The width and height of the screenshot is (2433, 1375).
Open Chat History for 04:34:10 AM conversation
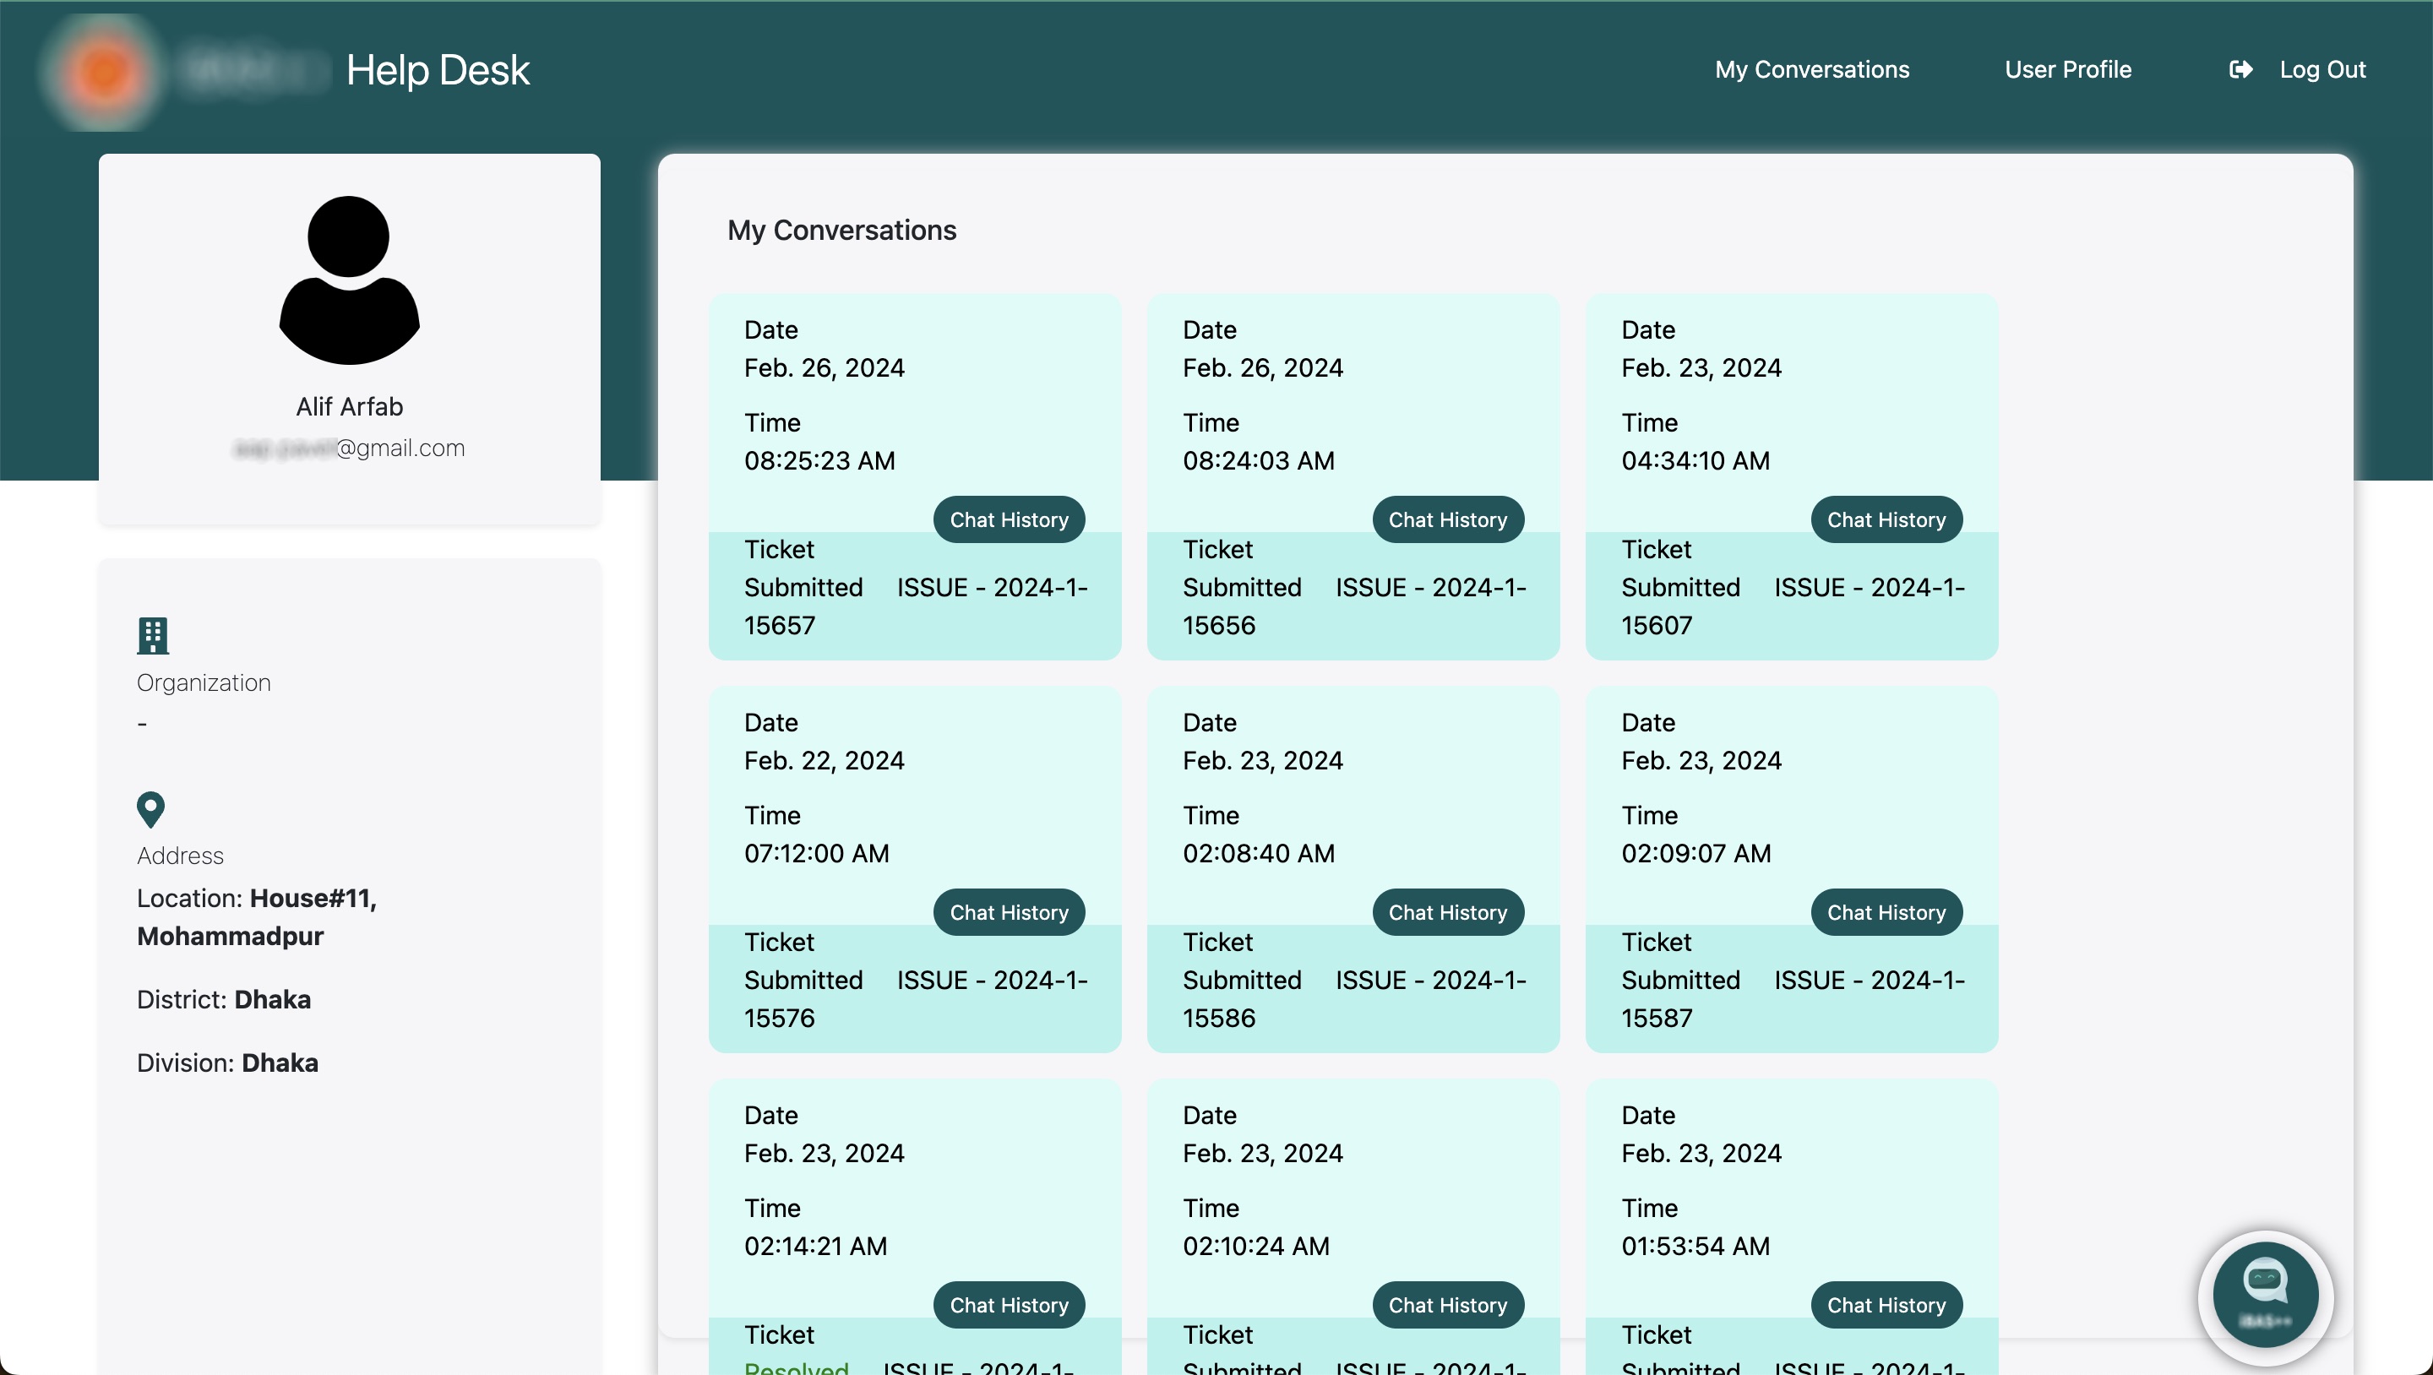point(1886,519)
